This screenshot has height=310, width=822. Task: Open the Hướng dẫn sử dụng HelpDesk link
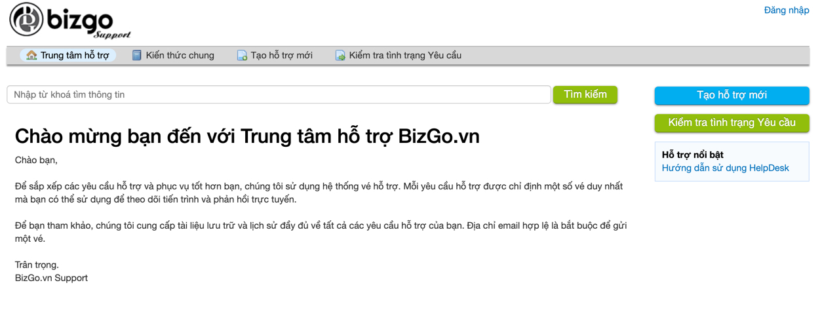pos(725,168)
